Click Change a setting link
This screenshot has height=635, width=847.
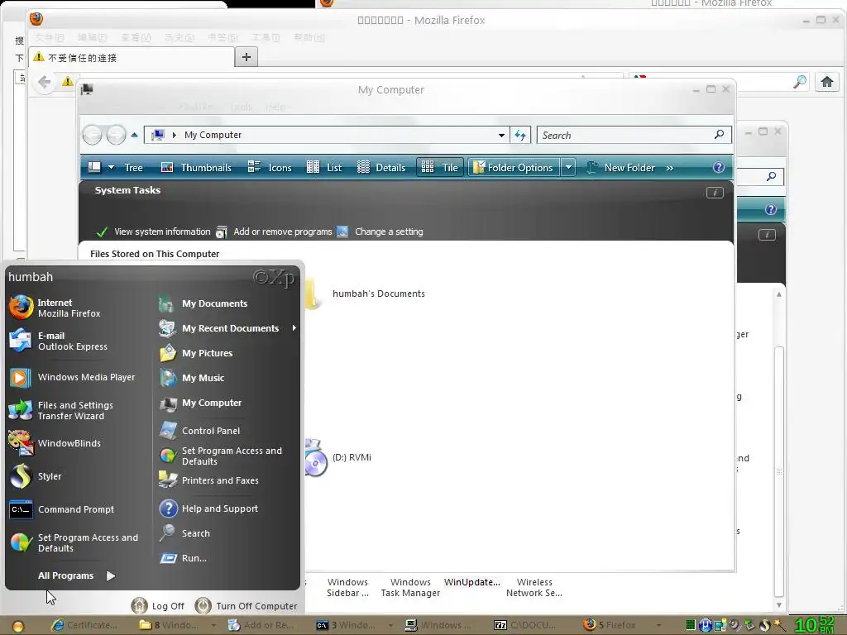tap(380, 232)
